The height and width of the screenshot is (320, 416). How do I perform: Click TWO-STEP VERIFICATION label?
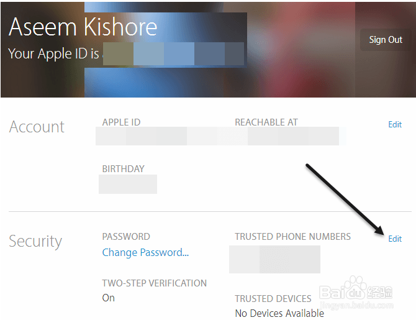155,283
